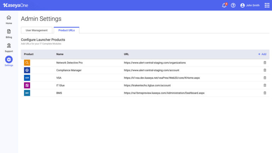Open Billing in sidebar
The image size is (272, 153).
coord(9,34)
